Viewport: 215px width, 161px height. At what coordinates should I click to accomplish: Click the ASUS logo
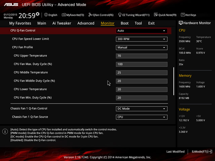tap(11, 5)
